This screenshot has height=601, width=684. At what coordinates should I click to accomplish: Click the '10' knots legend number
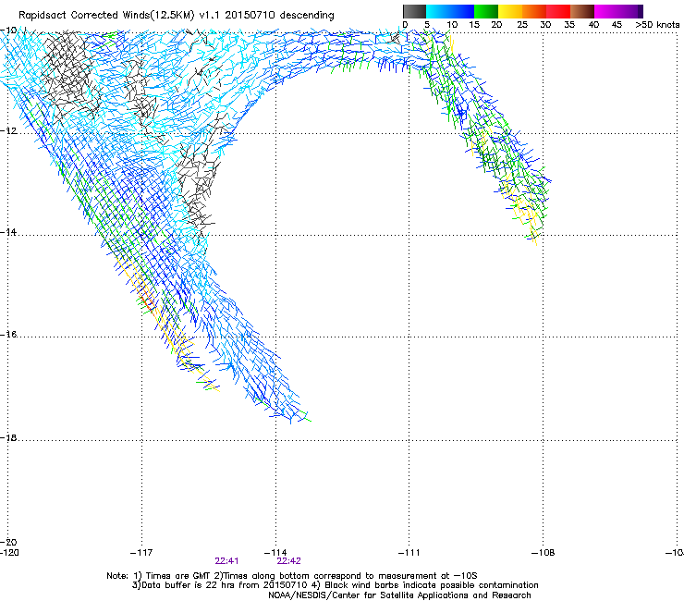point(452,25)
